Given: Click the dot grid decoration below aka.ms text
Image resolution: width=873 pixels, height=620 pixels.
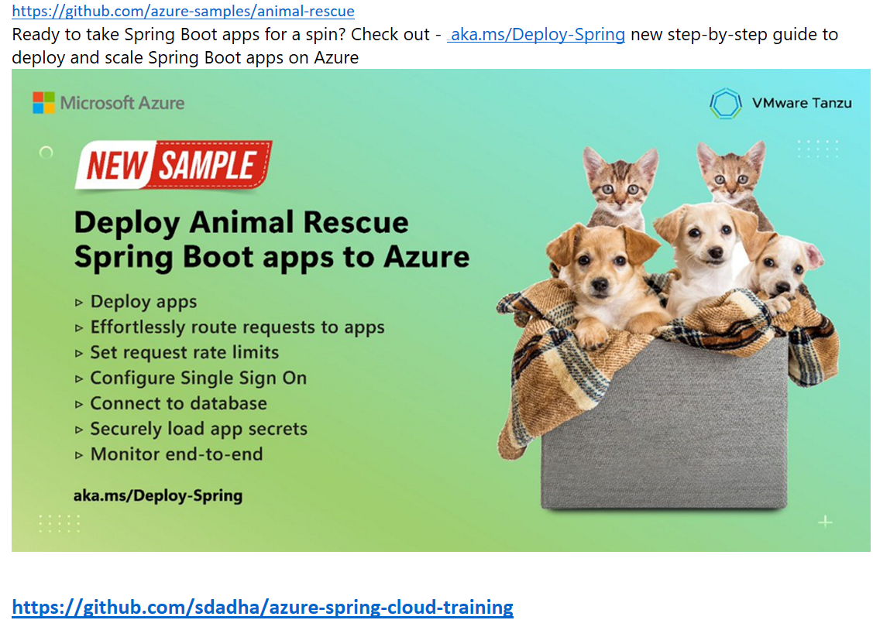Looking at the screenshot, I should (60, 524).
